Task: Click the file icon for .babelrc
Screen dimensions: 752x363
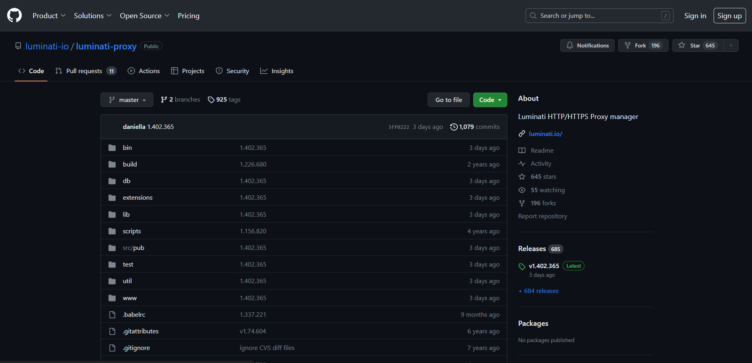Action: click(112, 315)
